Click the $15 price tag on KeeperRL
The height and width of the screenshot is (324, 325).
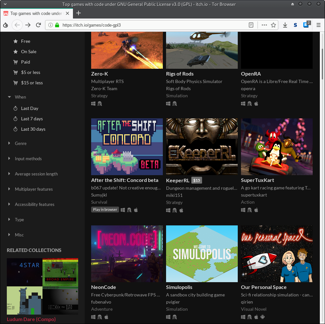[x=197, y=180]
